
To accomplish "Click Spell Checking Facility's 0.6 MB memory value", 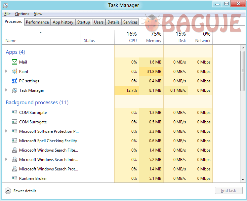I will (x=155, y=141).
